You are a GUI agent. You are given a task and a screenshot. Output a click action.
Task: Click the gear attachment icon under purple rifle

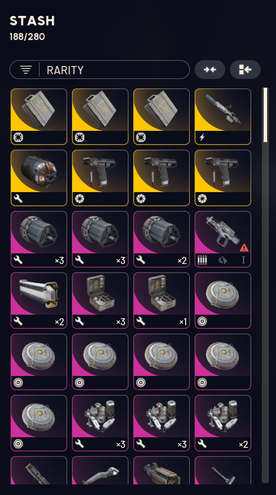(223, 260)
